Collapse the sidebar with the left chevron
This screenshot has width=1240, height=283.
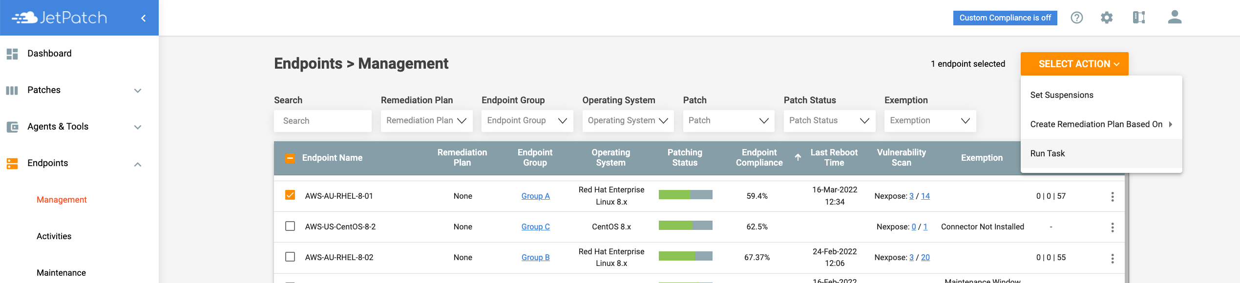coord(143,18)
